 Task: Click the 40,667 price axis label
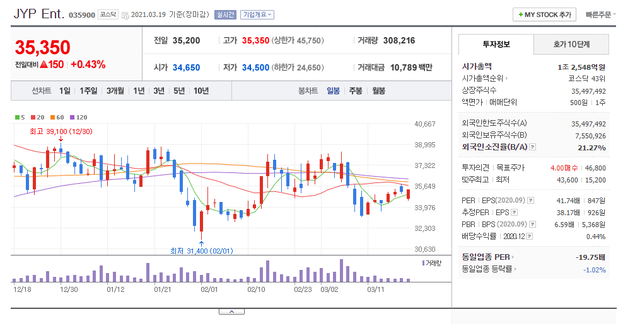(x=425, y=124)
